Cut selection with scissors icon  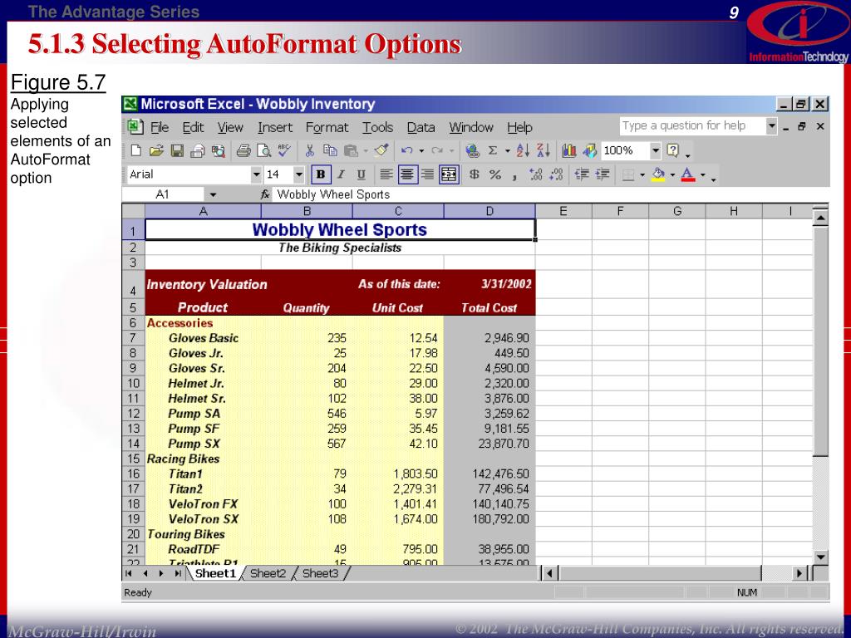[x=309, y=151]
